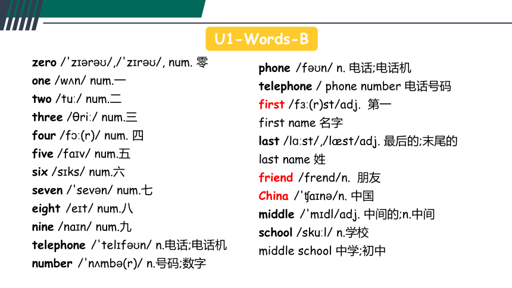Select the word 'zero' entry
The image size is (512, 288).
coord(120,62)
